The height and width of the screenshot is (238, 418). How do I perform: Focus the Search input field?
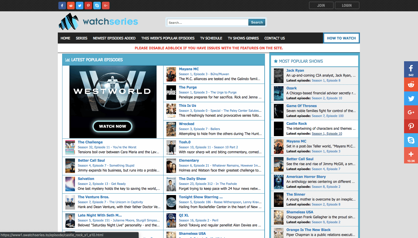tap(208, 22)
